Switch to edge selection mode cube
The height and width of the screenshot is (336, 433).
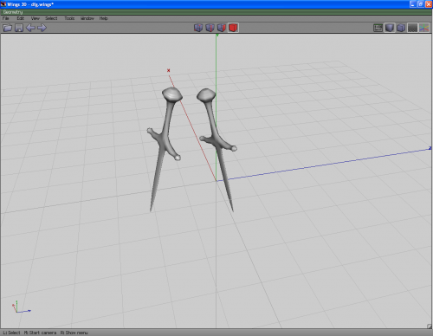point(210,28)
